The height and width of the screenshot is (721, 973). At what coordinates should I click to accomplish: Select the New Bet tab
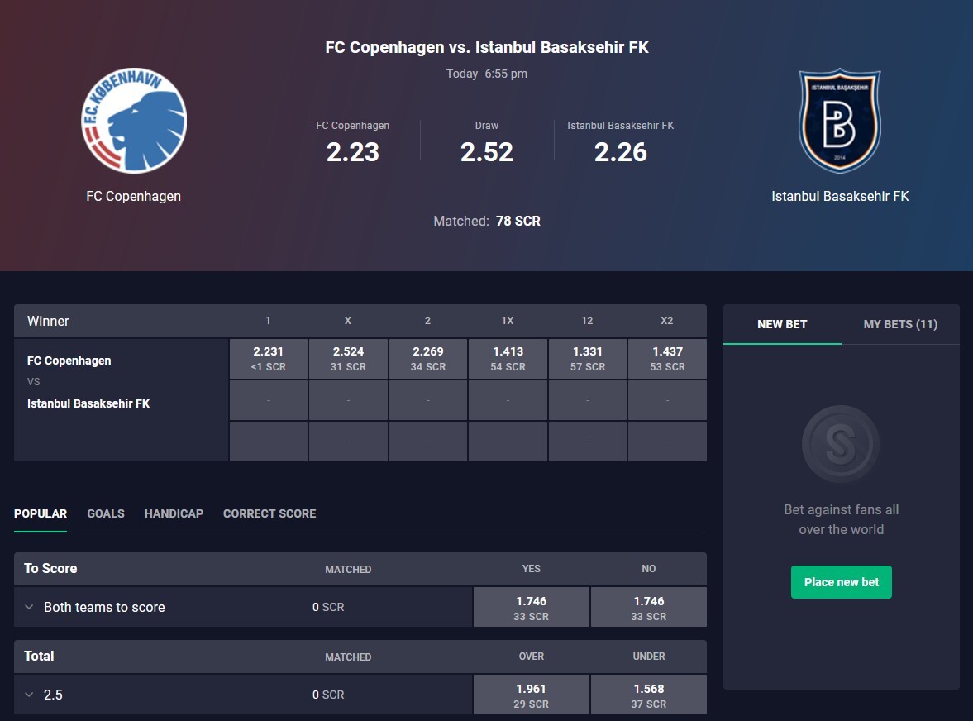[x=782, y=324]
